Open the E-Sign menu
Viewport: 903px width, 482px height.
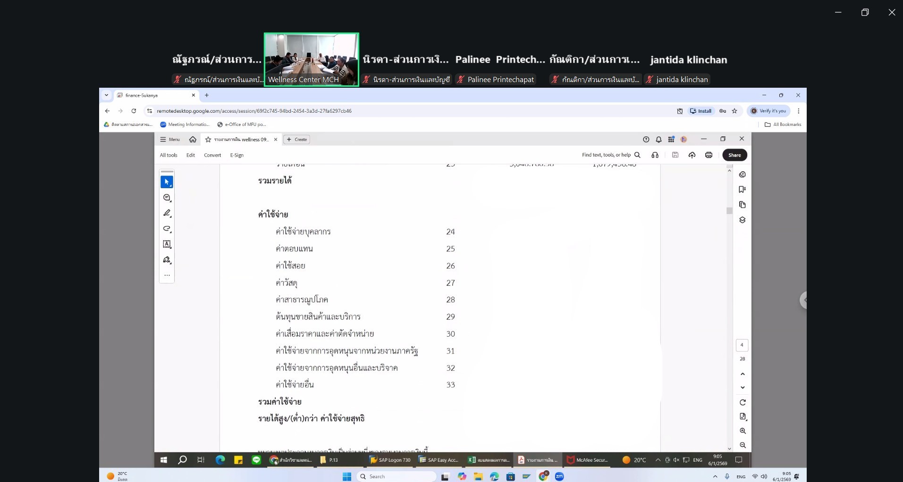[237, 155]
